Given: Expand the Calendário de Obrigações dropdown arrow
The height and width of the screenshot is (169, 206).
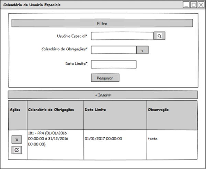Looking at the screenshot, I should click(x=142, y=50).
